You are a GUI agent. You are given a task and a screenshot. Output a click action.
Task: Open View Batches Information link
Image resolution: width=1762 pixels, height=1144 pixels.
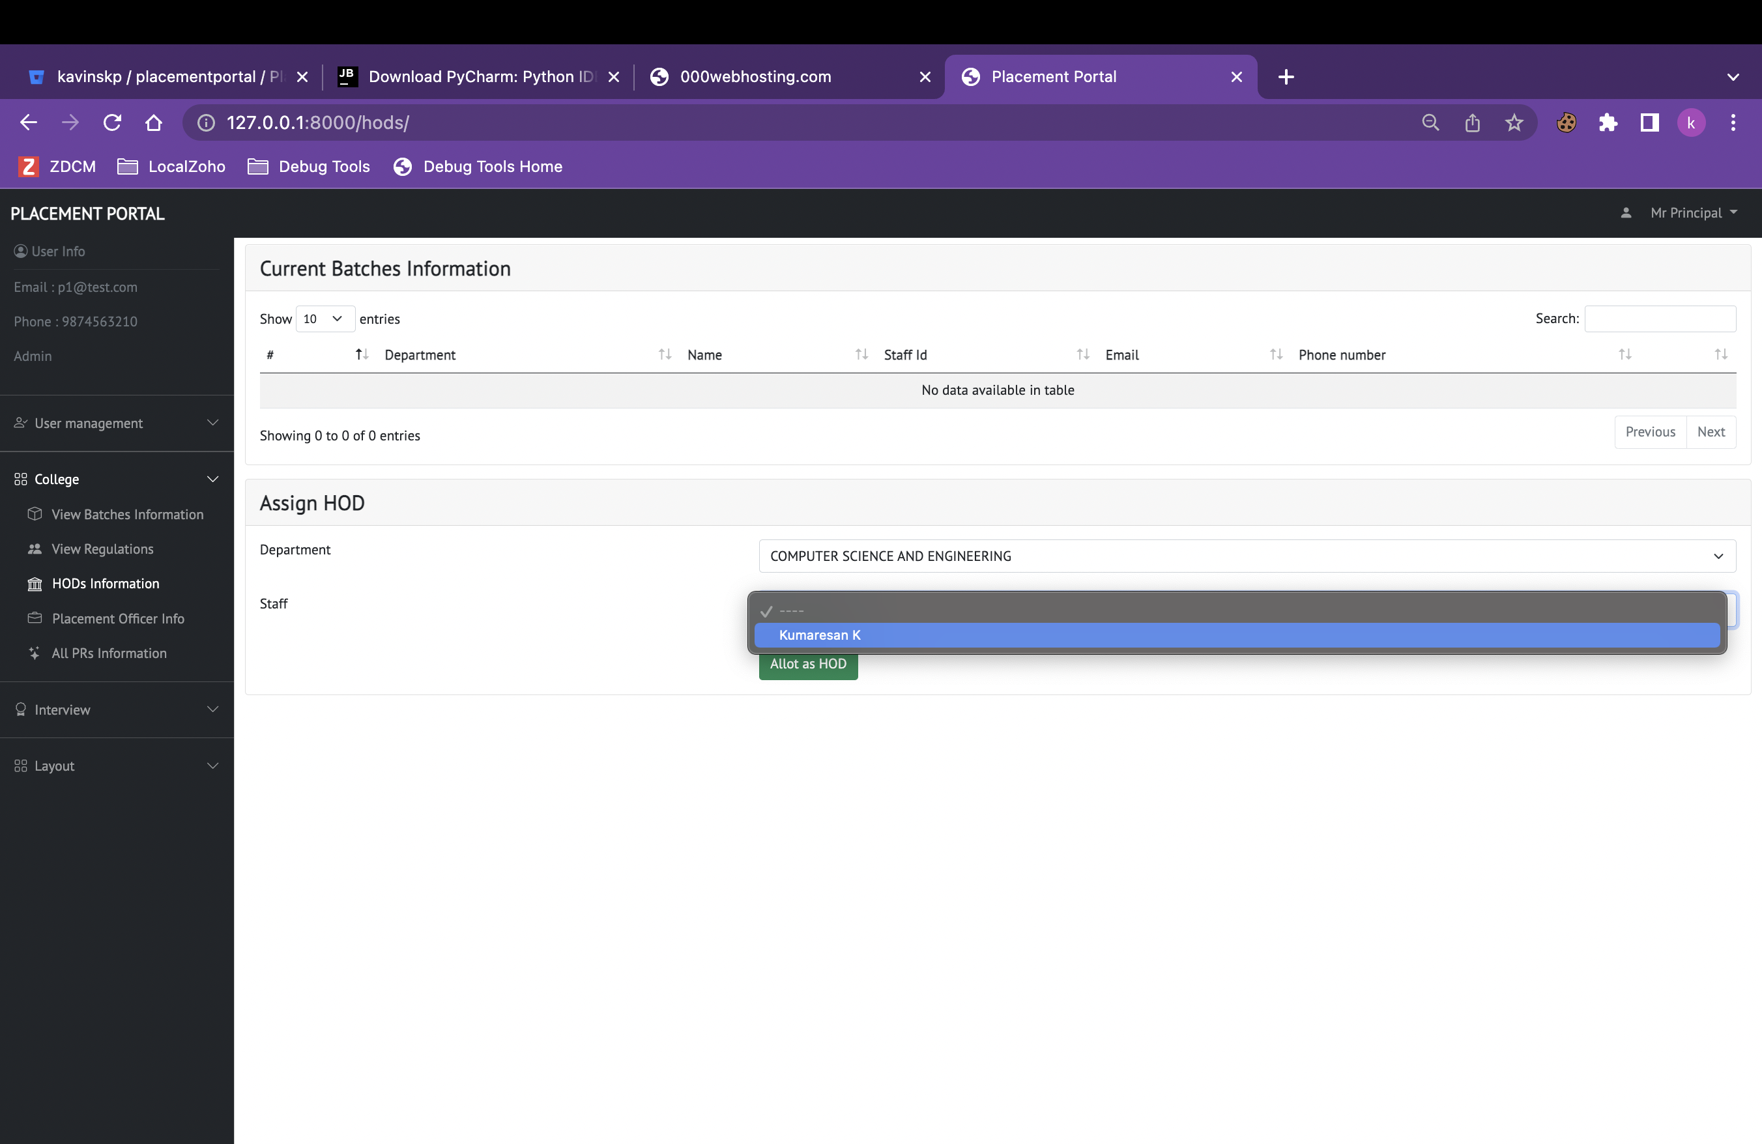[127, 514]
